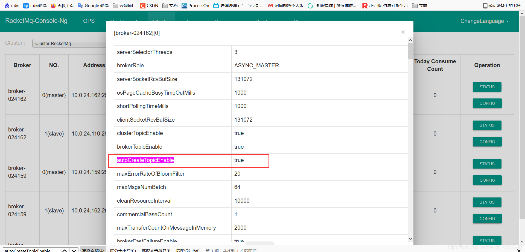Open the Google 翻译 bookmark
Screen dimensions: 525x252
point(93,5)
